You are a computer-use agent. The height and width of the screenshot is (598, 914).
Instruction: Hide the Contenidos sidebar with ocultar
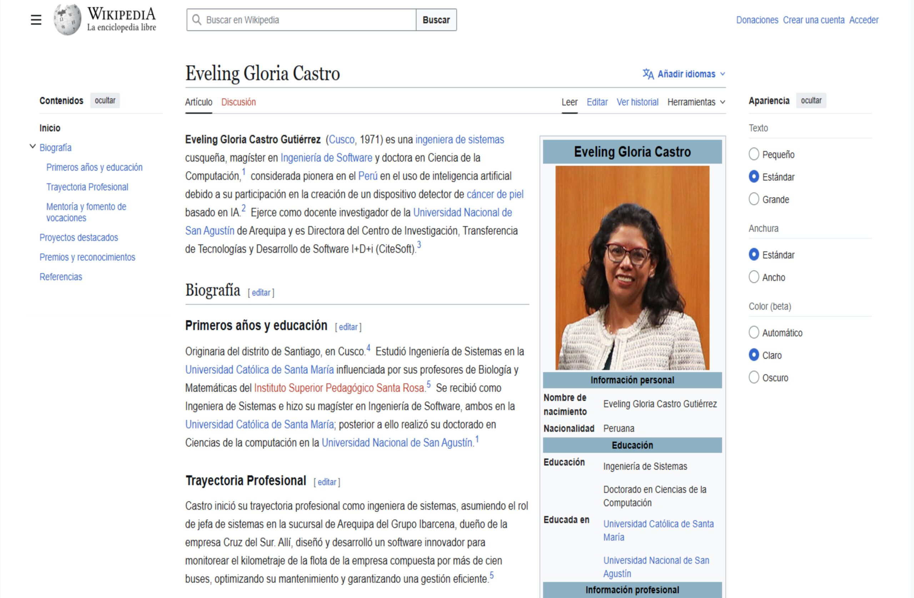[x=105, y=101]
